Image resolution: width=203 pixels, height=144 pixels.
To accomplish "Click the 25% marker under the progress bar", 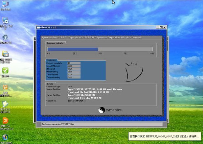I will [75, 53].
